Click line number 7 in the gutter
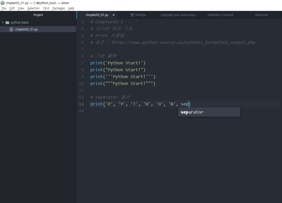Viewport: 282px width, 203px height. [82, 63]
